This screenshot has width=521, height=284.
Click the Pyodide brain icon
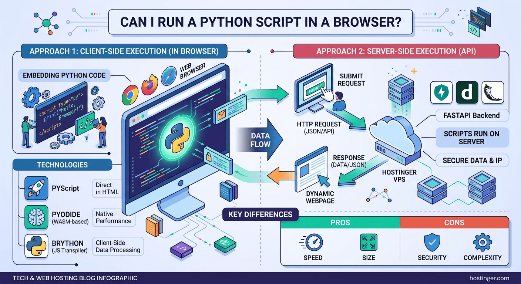[x=36, y=217]
